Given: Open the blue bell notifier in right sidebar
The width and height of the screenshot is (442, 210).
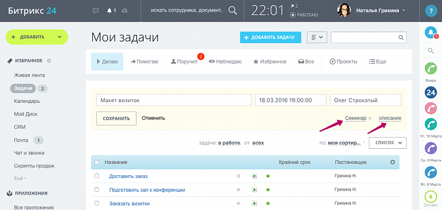Looking at the screenshot, I should tap(431, 33).
